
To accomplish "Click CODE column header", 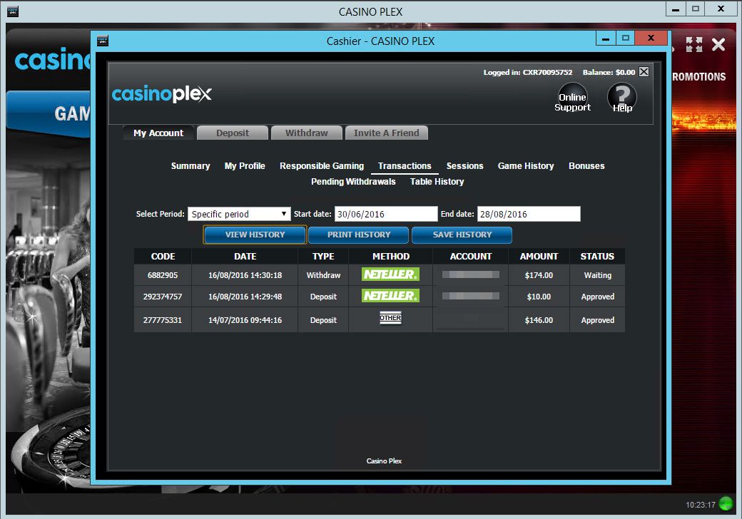I will pyautogui.click(x=163, y=256).
